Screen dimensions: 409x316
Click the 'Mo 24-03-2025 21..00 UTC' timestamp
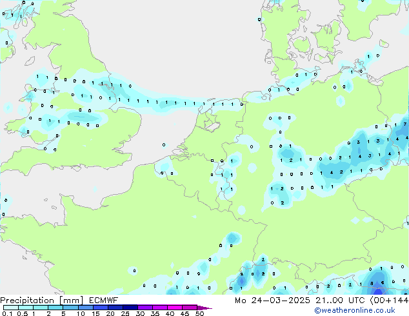[300, 301]
